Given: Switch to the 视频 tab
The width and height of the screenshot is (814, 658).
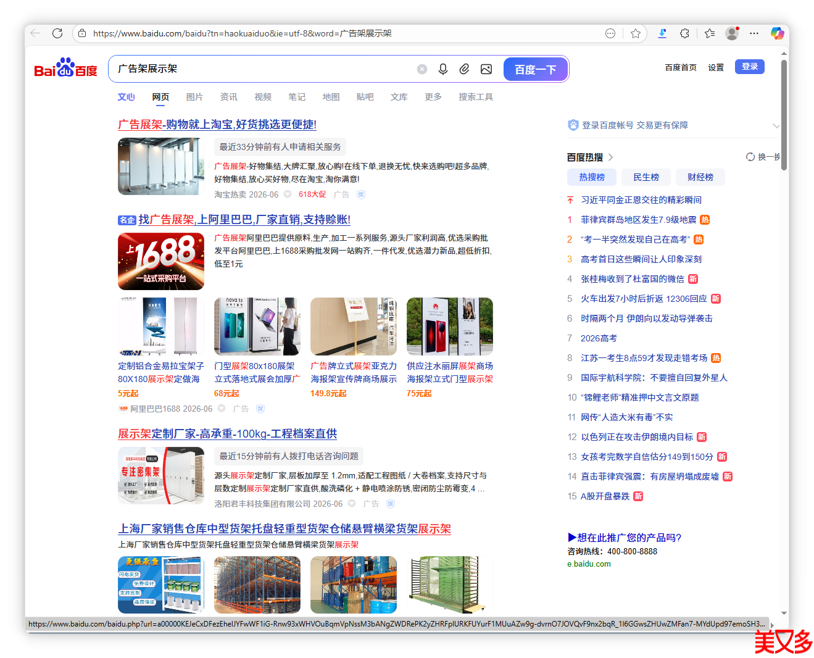Looking at the screenshot, I should 263,97.
